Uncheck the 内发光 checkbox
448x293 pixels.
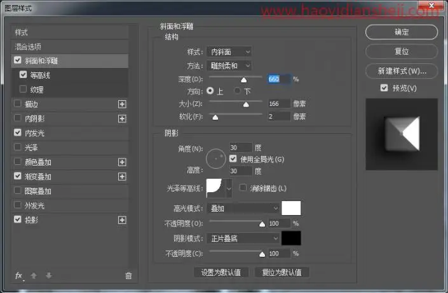click(17, 133)
